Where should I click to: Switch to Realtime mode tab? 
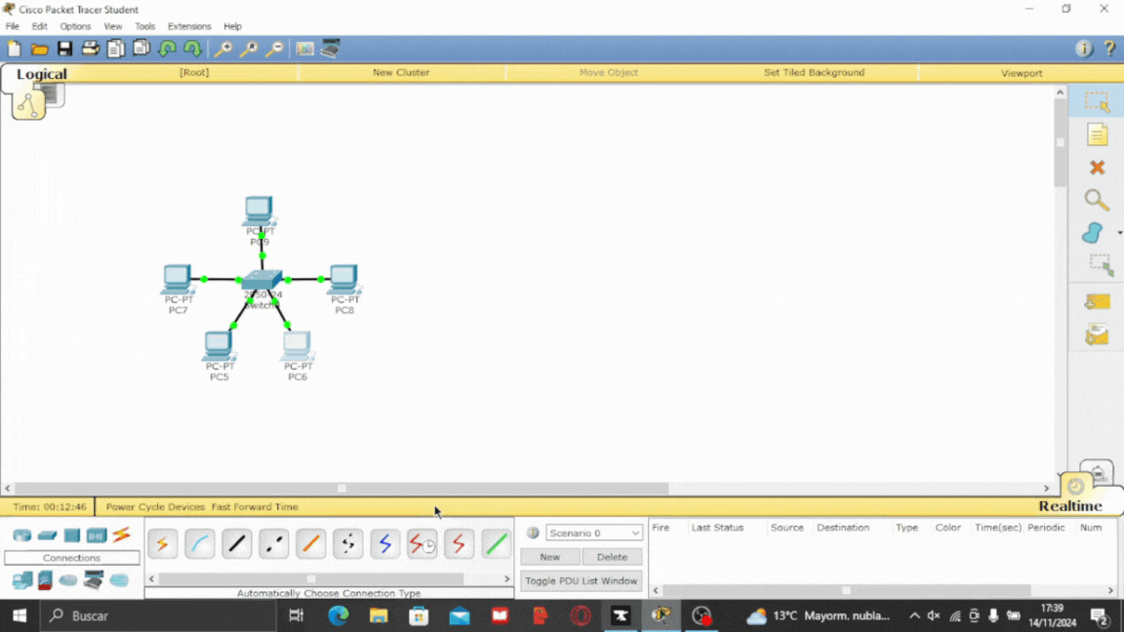click(x=1069, y=506)
